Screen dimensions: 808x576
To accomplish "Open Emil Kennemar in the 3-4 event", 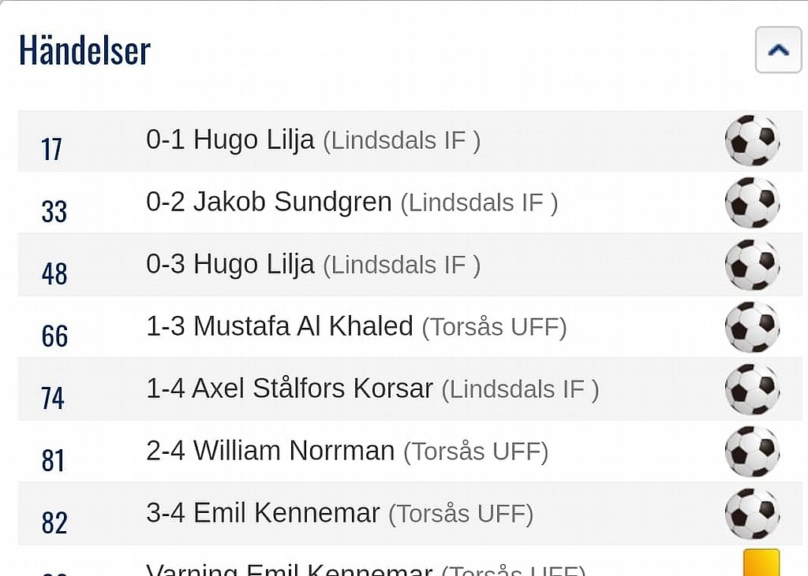I will [286, 513].
